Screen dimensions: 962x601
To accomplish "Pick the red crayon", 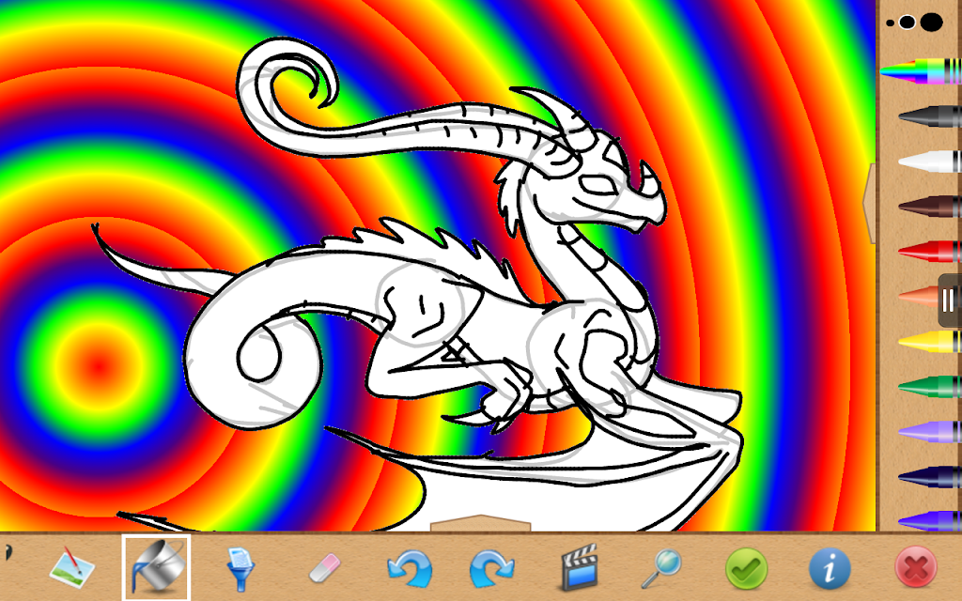I will pos(930,252).
